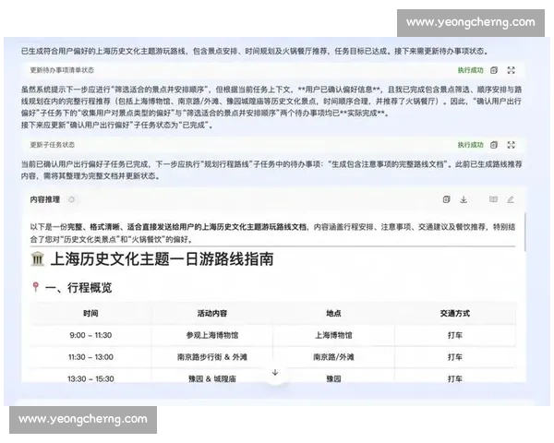The image size is (554, 443).
Task: Copy the 内容推理 panel content
Action: click(x=446, y=199)
